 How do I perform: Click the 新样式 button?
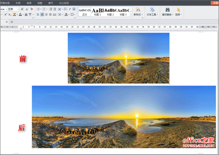(138, 11)
